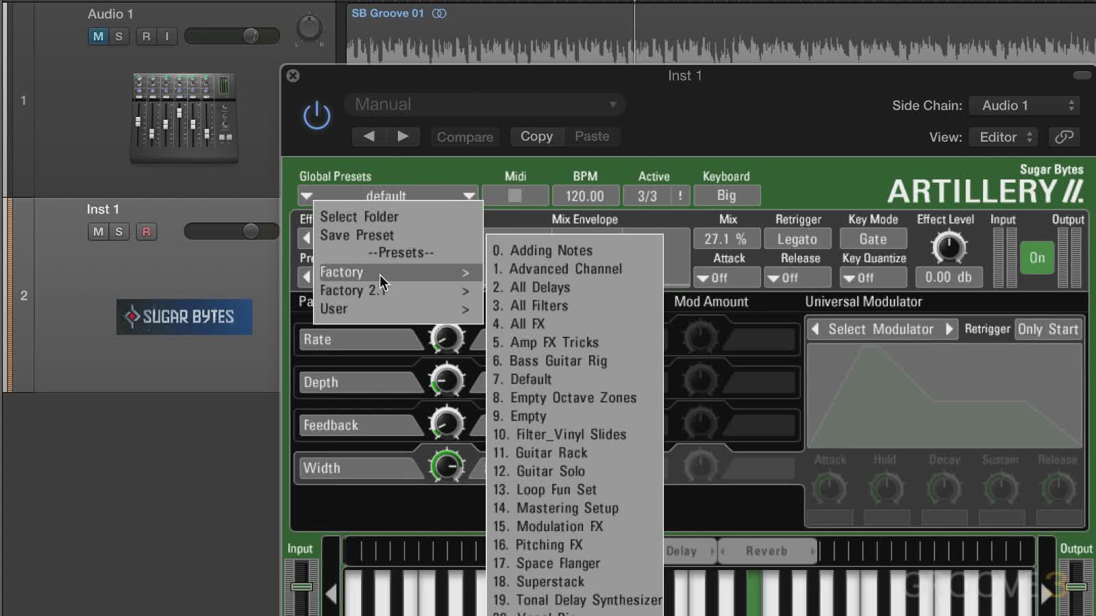Click the Compare button
The image size is (1096, 616).
tap(465, 137)
